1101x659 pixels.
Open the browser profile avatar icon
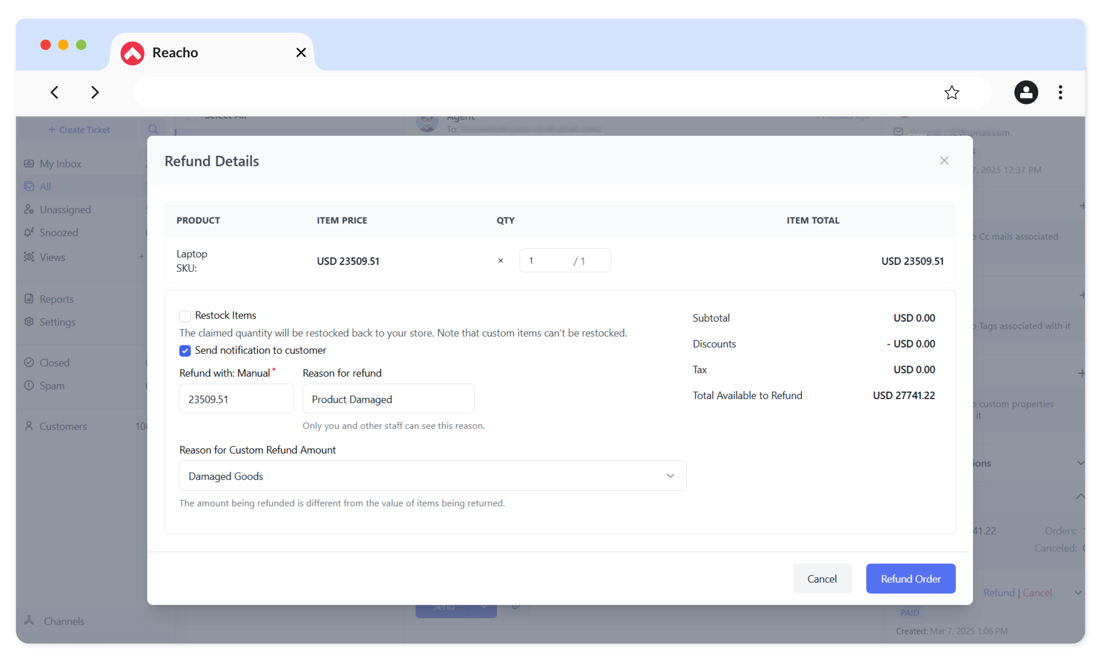[1026, 92]
